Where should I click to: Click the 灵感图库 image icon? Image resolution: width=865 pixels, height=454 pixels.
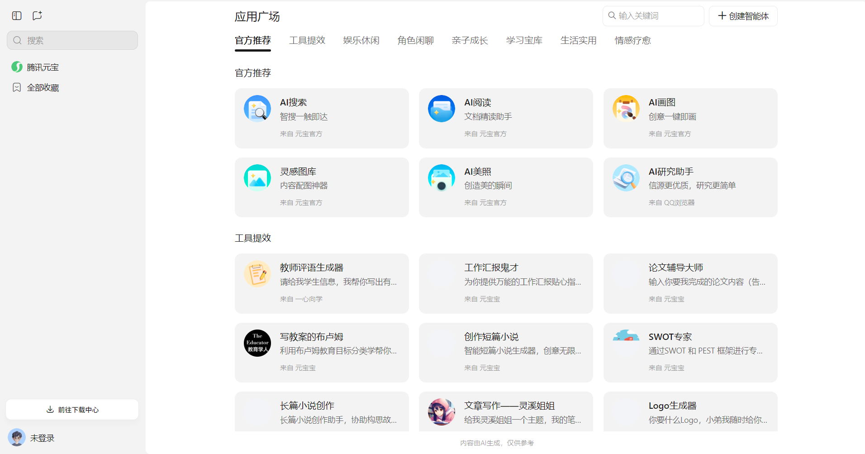point(257,177)
